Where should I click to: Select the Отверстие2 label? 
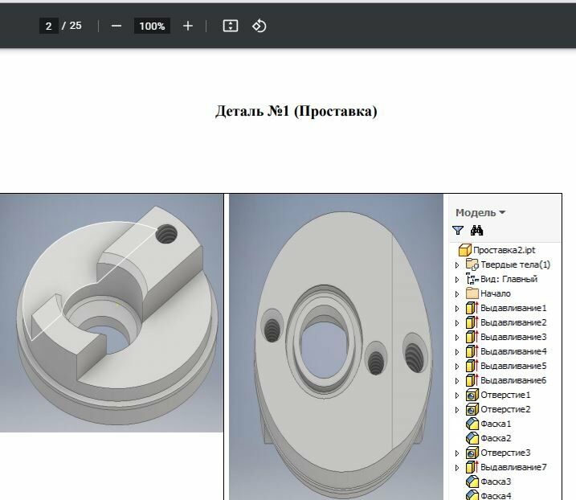pos(505,409)
